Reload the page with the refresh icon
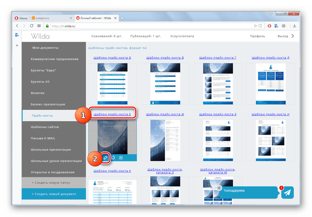 [32, 26]
